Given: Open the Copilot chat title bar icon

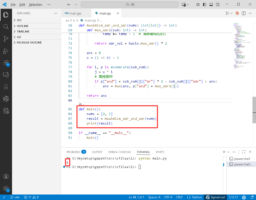Looking at the screenshot, I should [184, 4].
